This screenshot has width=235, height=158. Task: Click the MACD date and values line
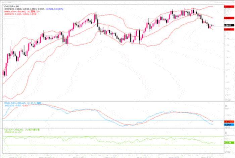[16, 105]
